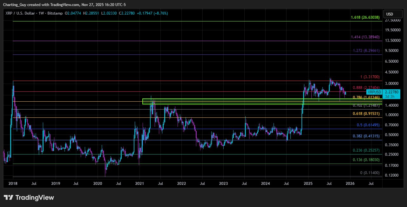Viewport: 407px width, 207px height.
Task: Click the 2.22780 current price label
Action: coord(391,92)
